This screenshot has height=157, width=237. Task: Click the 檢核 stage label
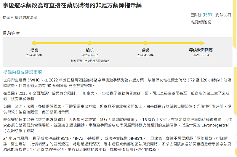click(90, 50)
